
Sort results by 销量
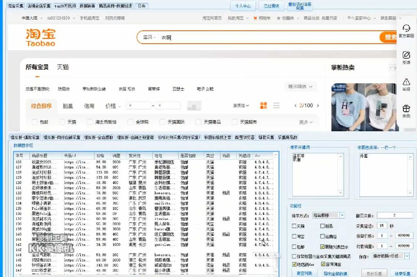[x=68, y=106]
